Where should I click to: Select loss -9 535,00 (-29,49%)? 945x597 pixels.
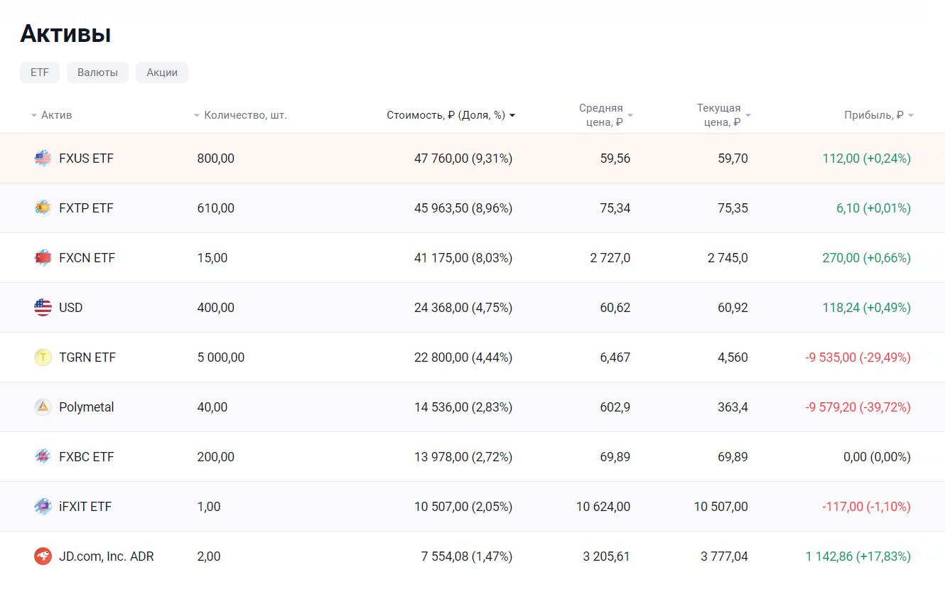coord(858,357)
